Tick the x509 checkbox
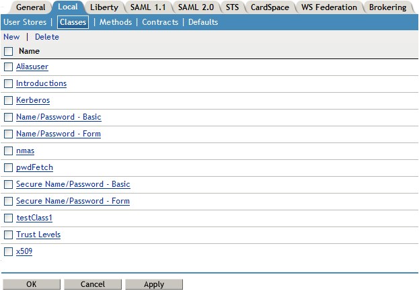The image size is (419, 291). [8, 251]
